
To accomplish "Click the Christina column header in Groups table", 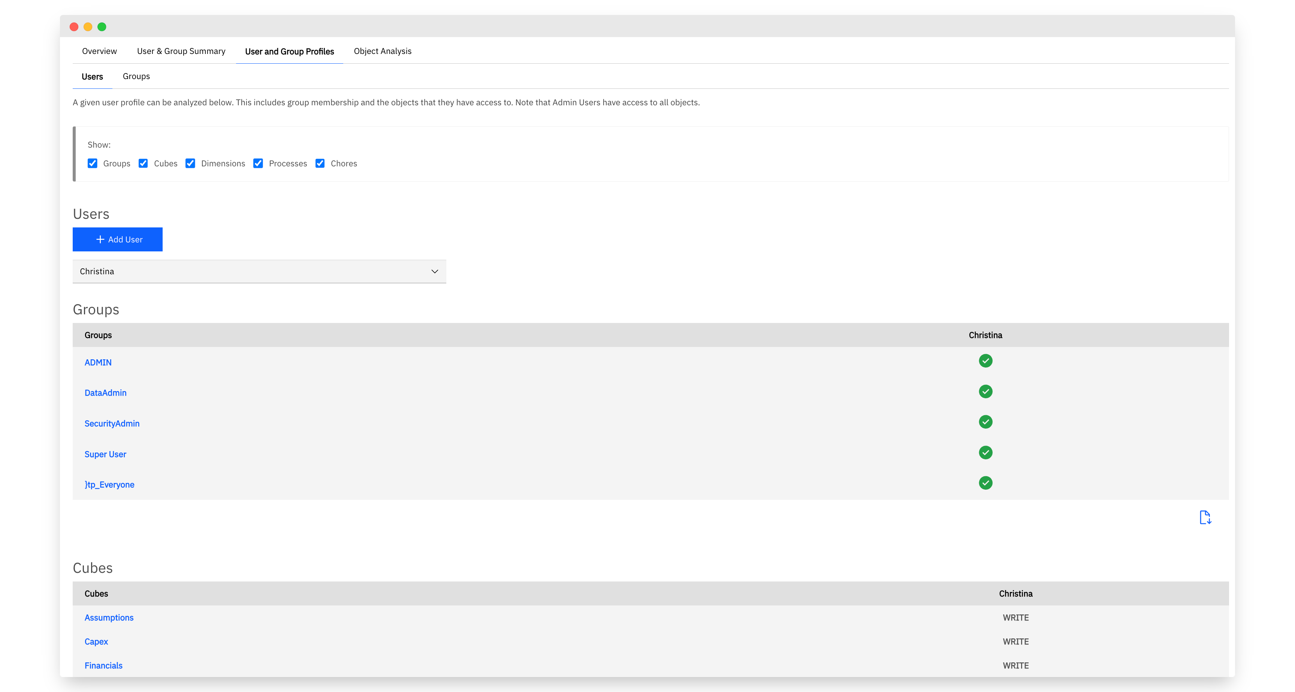I will pos(985,335).
